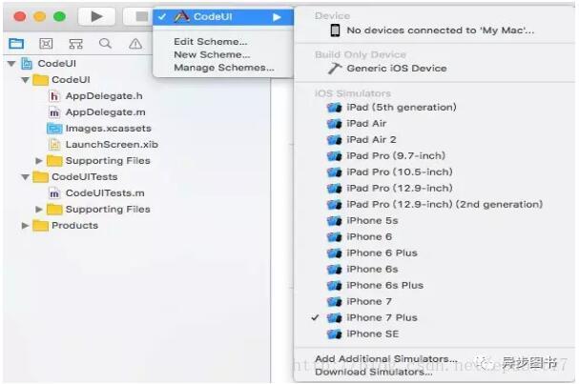579x384 pixels.
Task: Select the CodeUI project file icon
Action: click(x=27, y=64)
